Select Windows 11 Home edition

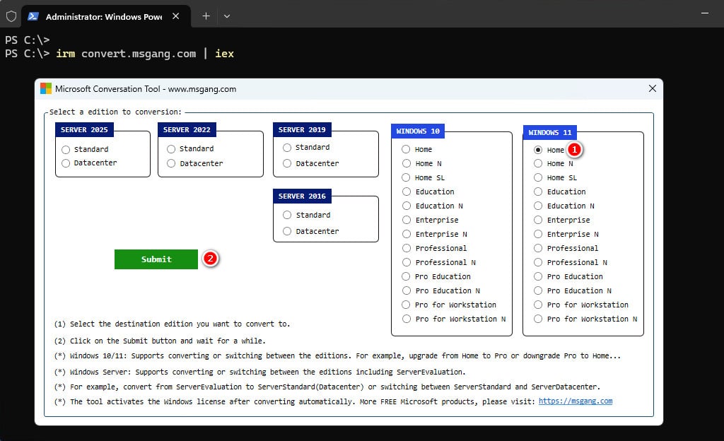click(549, 150)
